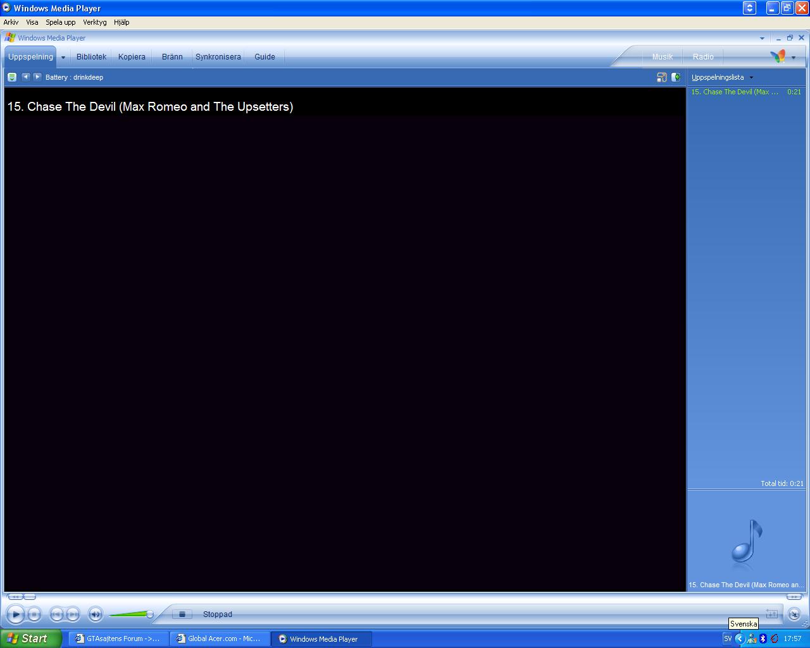The width and height of the screenshot is (810, 648).
Task: Skip to the previous track
Action: [x=56, y=614]
